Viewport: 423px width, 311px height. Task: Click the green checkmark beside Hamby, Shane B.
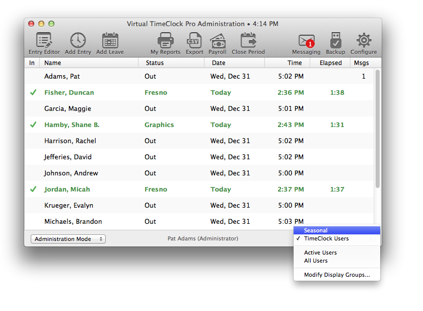coord(33,125)
